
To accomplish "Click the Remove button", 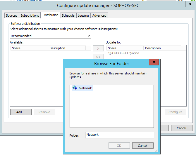I will pos(44,112).
